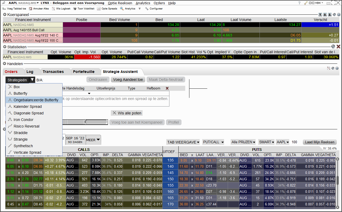Click the Voeg Tabblad toe toolbar icon
The height and width of the screenshot is (212, 342).
(4, 9)
